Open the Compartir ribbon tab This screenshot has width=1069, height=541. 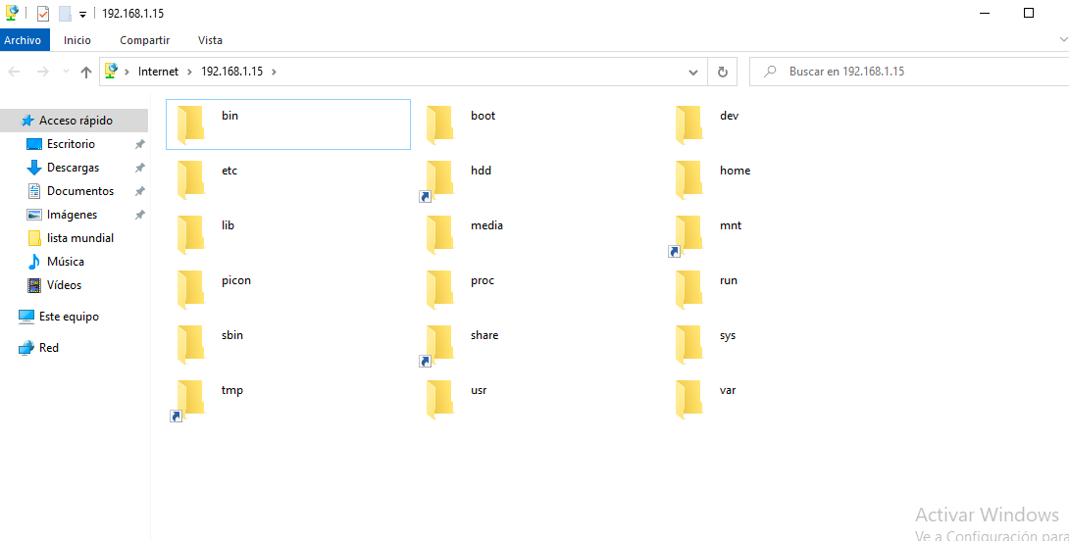tap(144, 40)
